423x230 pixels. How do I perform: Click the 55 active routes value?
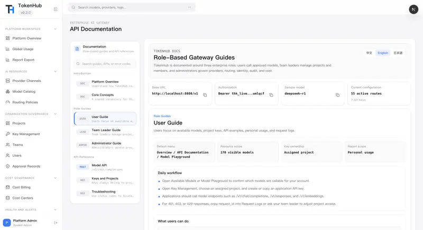366,93
